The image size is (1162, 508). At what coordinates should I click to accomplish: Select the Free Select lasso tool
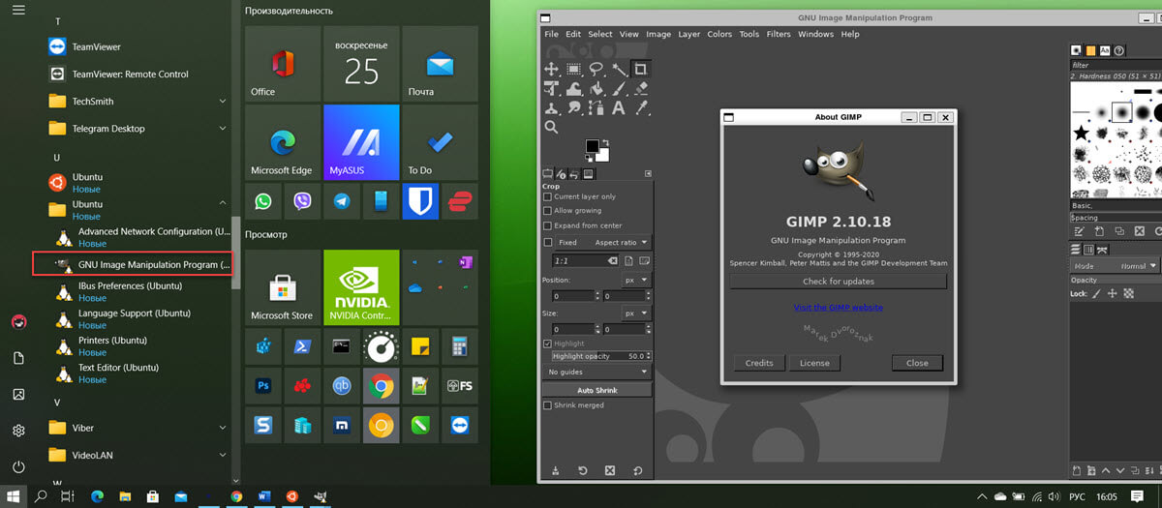click(x=596, y=69)
